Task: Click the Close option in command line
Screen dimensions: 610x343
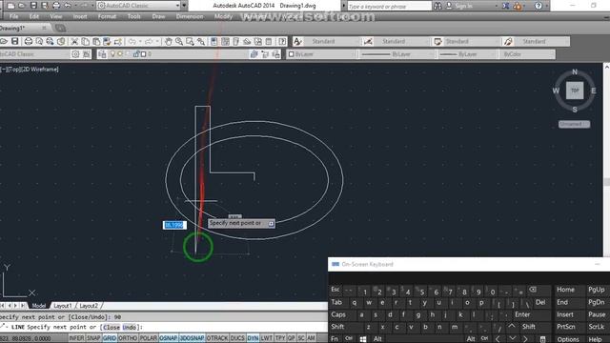Action: [112, 327]
